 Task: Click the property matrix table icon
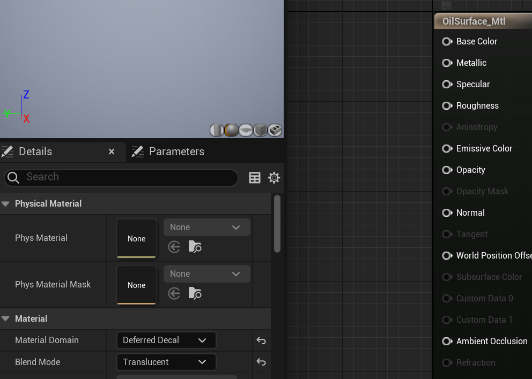255,178
